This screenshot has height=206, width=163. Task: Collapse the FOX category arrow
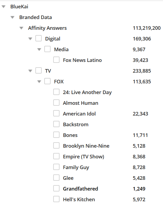click(39, 82)
